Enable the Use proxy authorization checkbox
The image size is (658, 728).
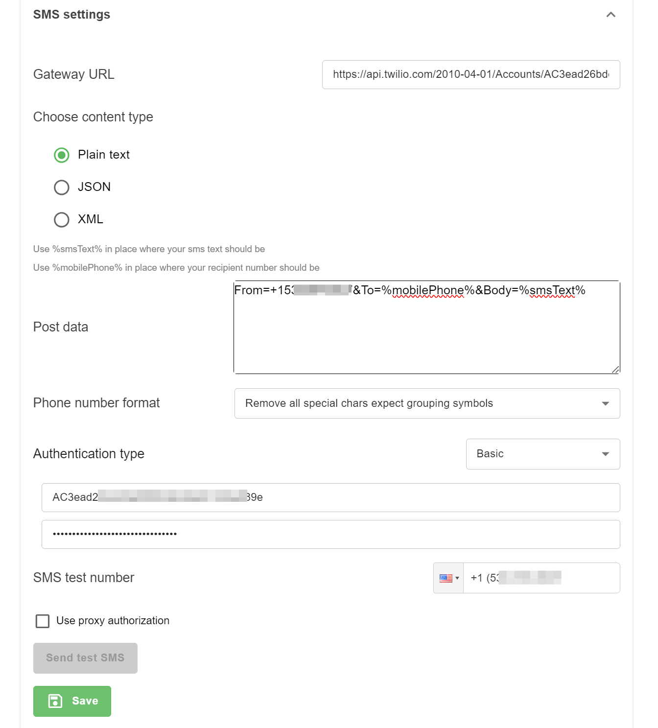pyautogui.click(x=42, y=621)
